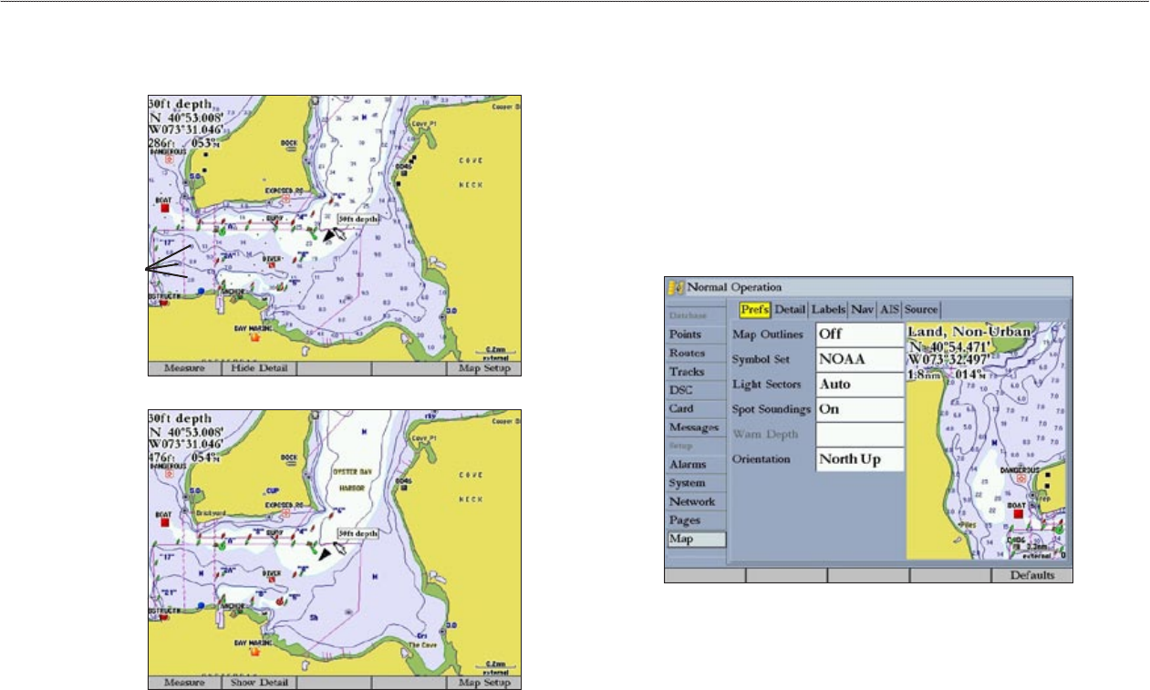The width and height of the screenshot is (1150, 690).
Task: Switch to the Detail tab
Action: point(790,311)
